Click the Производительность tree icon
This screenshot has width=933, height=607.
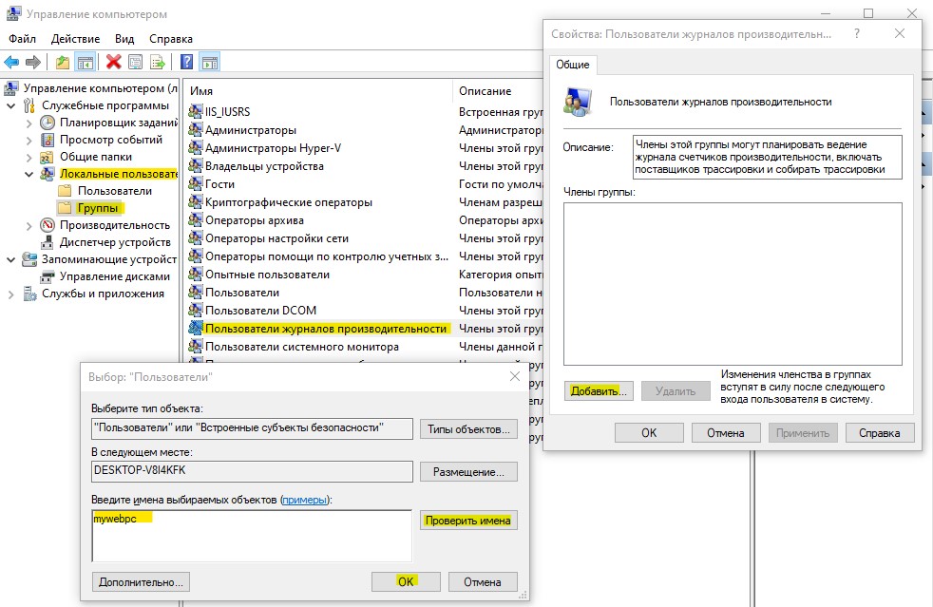pyautogui.click(x=48, y=225)
